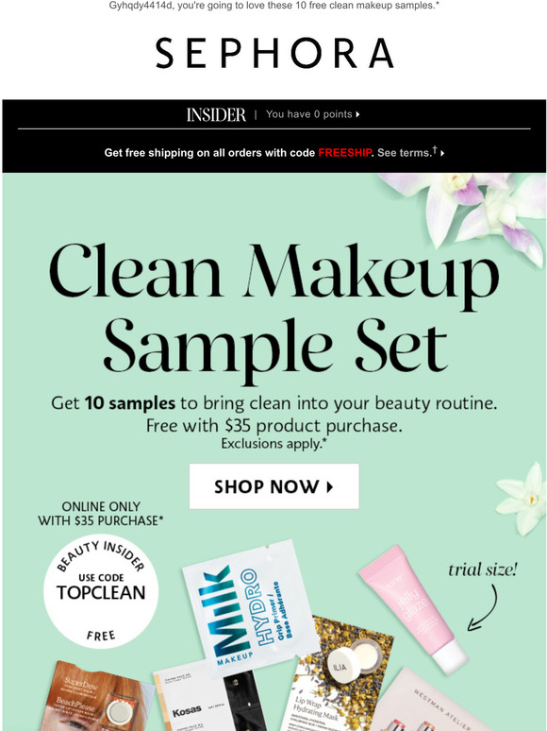547x731 pixels.
Task: Open the 'You have 0 points' link
Action: click(308, 114)
